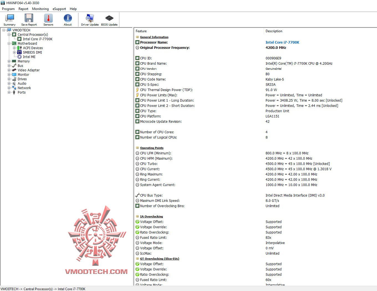This screenshot has height=291, width=377.
Task: Click the ACPI Devices icon
Action: (x=19, y=48)
